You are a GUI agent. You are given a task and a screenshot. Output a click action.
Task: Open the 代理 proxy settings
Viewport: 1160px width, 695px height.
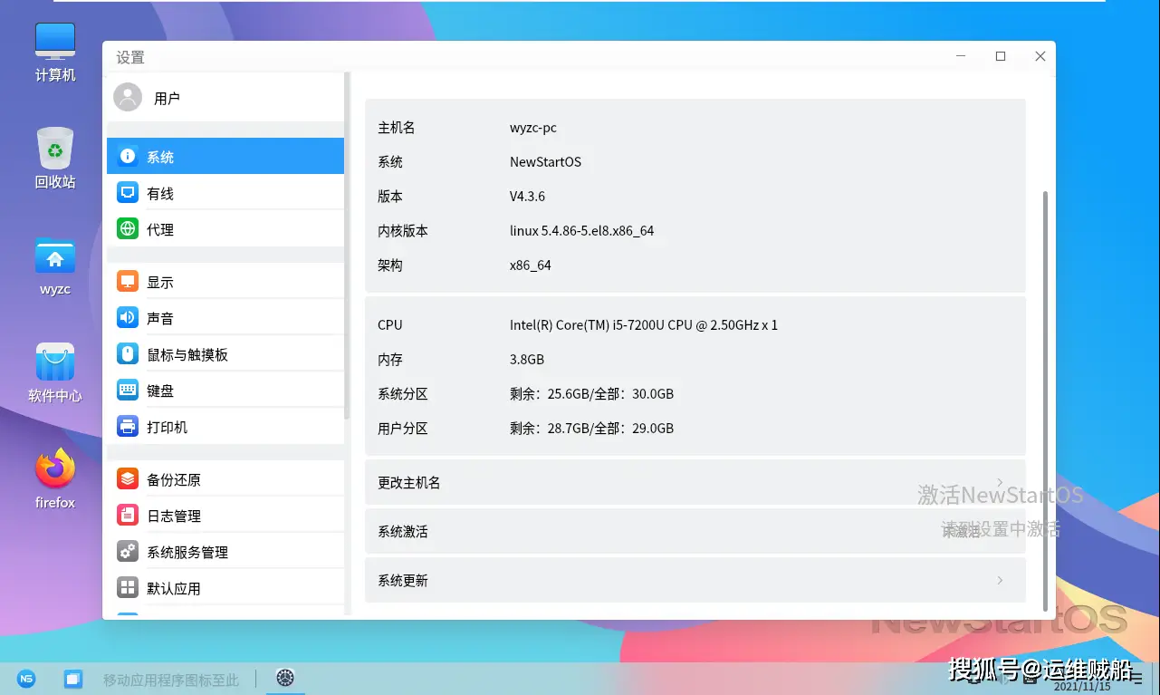point(225,229)
